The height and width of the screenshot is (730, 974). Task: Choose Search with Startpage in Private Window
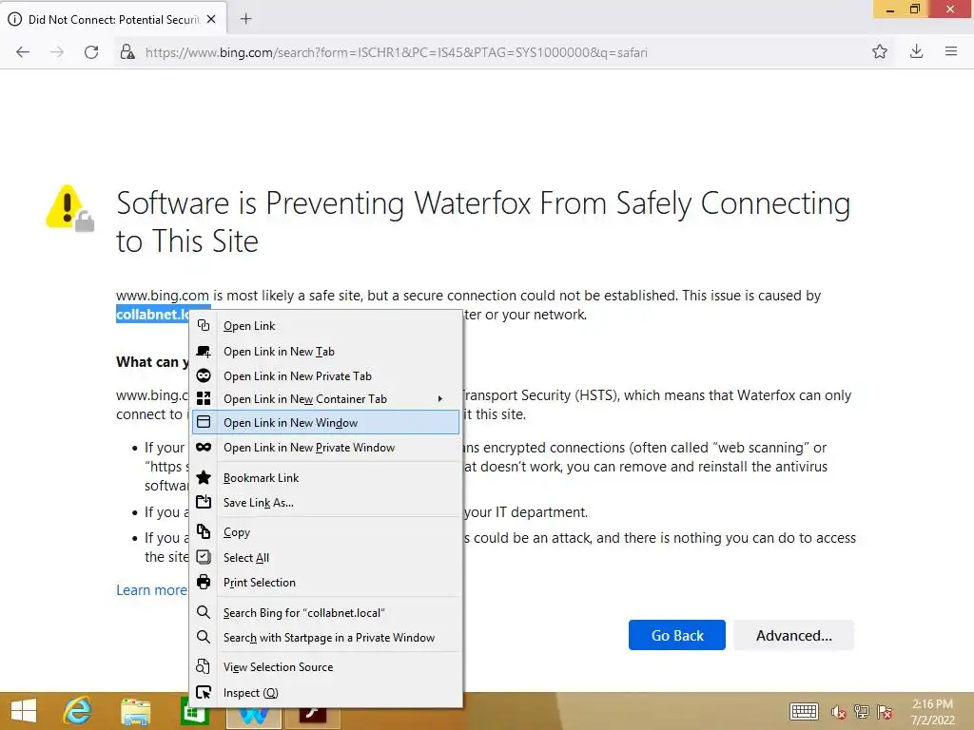pyautogui.click(x=326, y=638)
